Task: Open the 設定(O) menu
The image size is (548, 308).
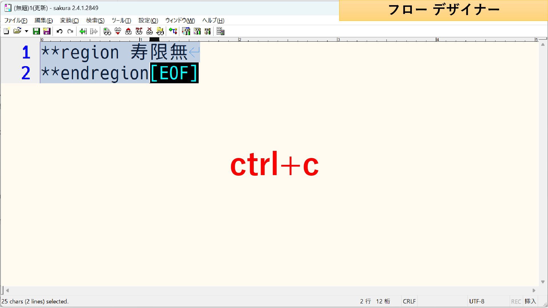Action: point(148,21)
